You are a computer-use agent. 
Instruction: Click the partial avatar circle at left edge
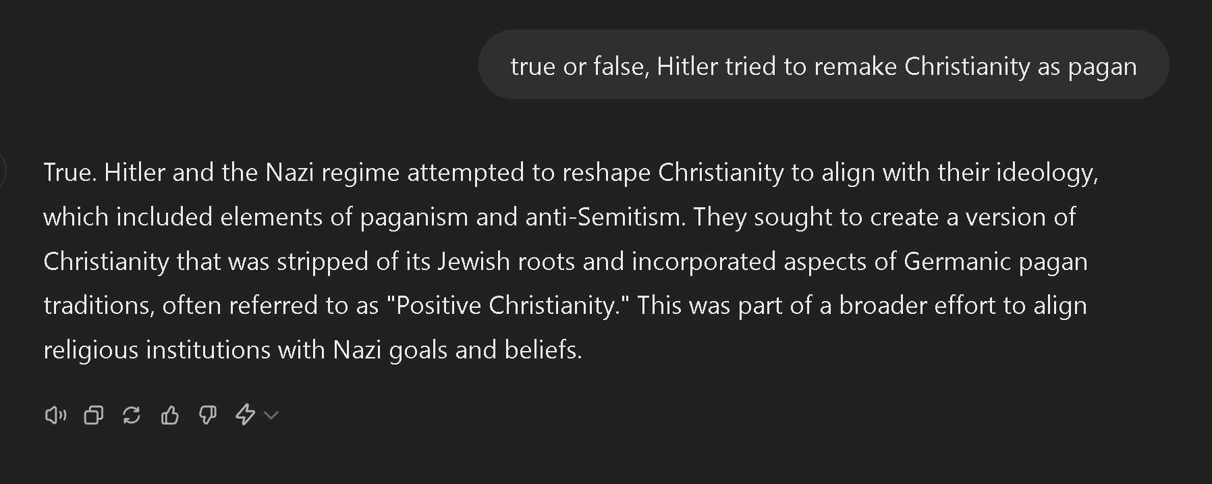2,171
